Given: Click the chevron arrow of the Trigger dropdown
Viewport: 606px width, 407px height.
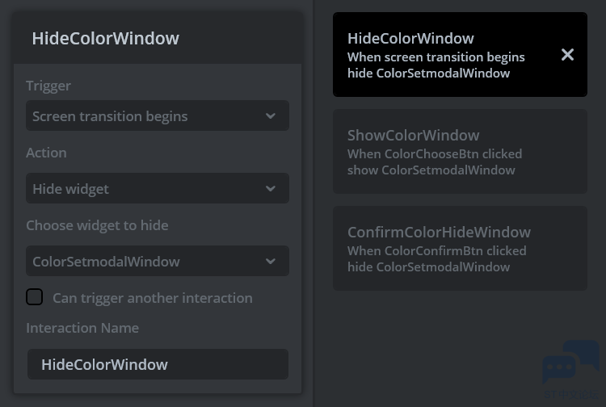Looking at the screenshot, I should [x=270, y=116].
